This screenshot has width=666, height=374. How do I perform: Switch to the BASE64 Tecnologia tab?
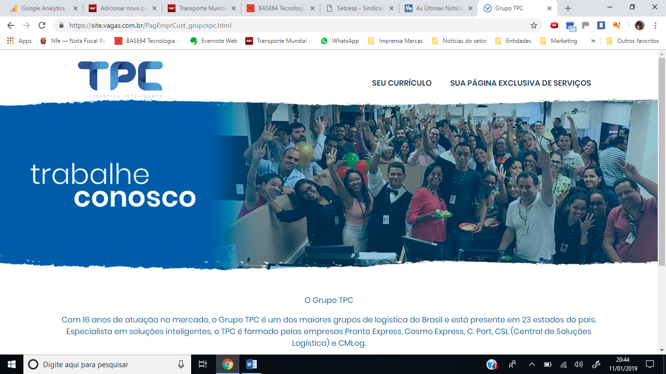276,8
